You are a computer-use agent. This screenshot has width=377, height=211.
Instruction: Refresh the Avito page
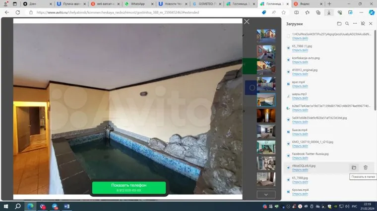click(18, 12)
